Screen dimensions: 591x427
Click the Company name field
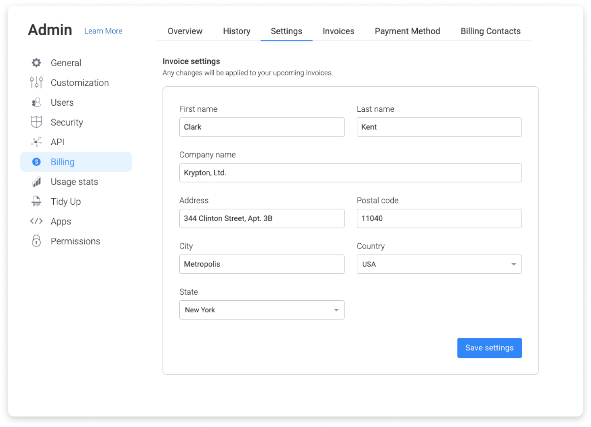(351, 173)
